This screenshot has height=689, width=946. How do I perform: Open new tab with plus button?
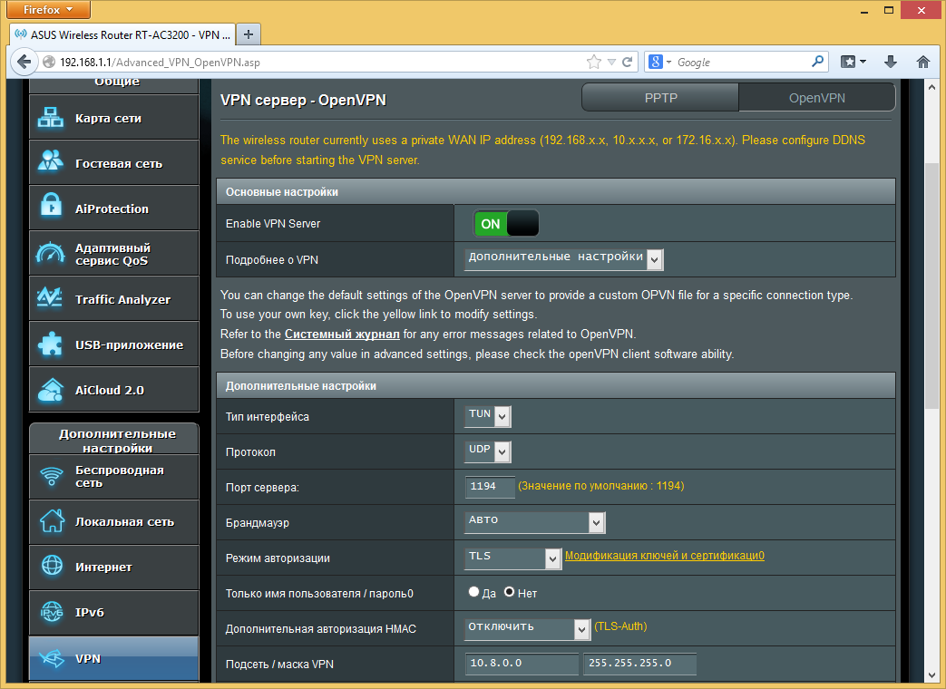point(248,34)
